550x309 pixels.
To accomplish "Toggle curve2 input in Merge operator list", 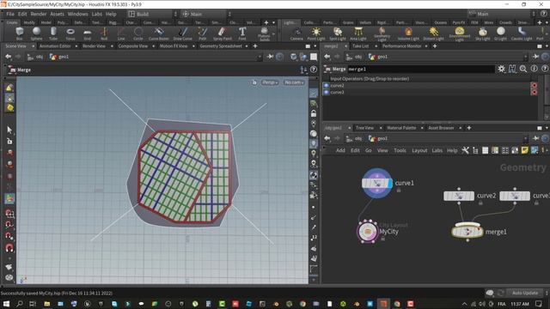I will coord(327,86).
